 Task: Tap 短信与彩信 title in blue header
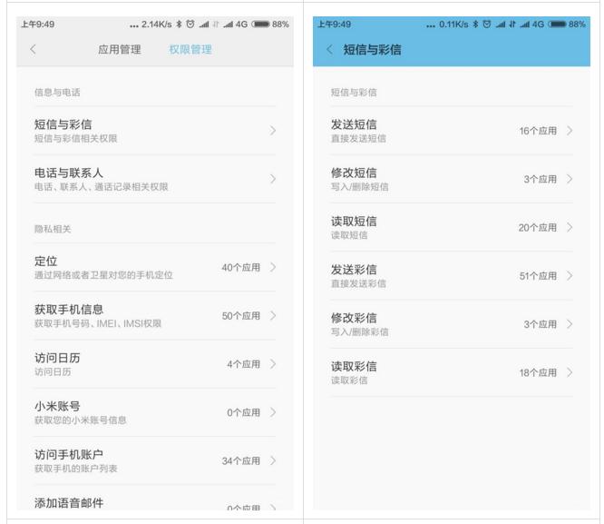click(372, 49)
